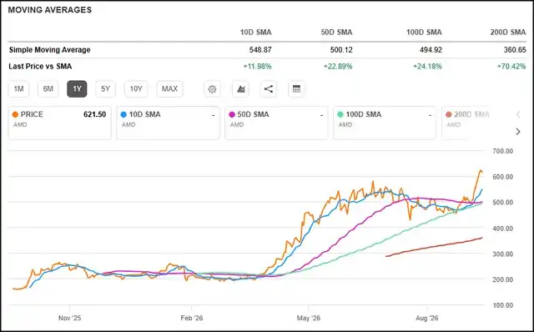534x332 pixels.
Task: Click the 100.00 y-axis label
Action: (x=502, y=305)
